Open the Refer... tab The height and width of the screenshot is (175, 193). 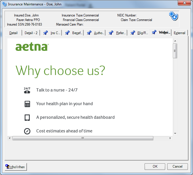117,33
